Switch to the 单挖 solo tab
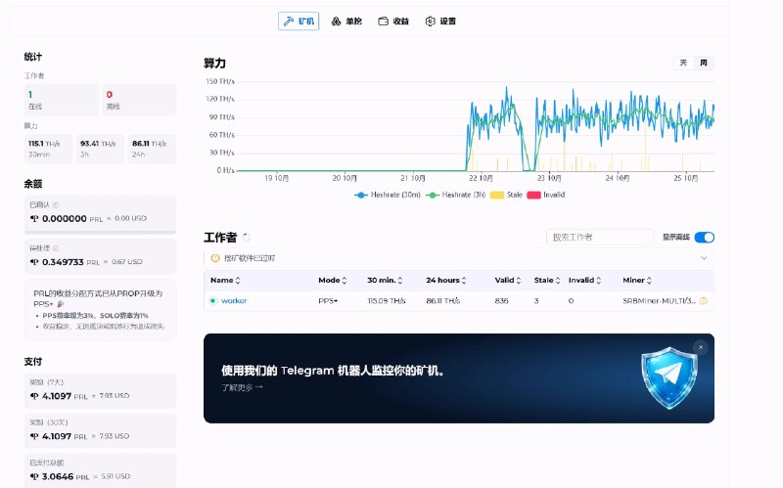The image size is (783, 488). (x=346, y=21)
